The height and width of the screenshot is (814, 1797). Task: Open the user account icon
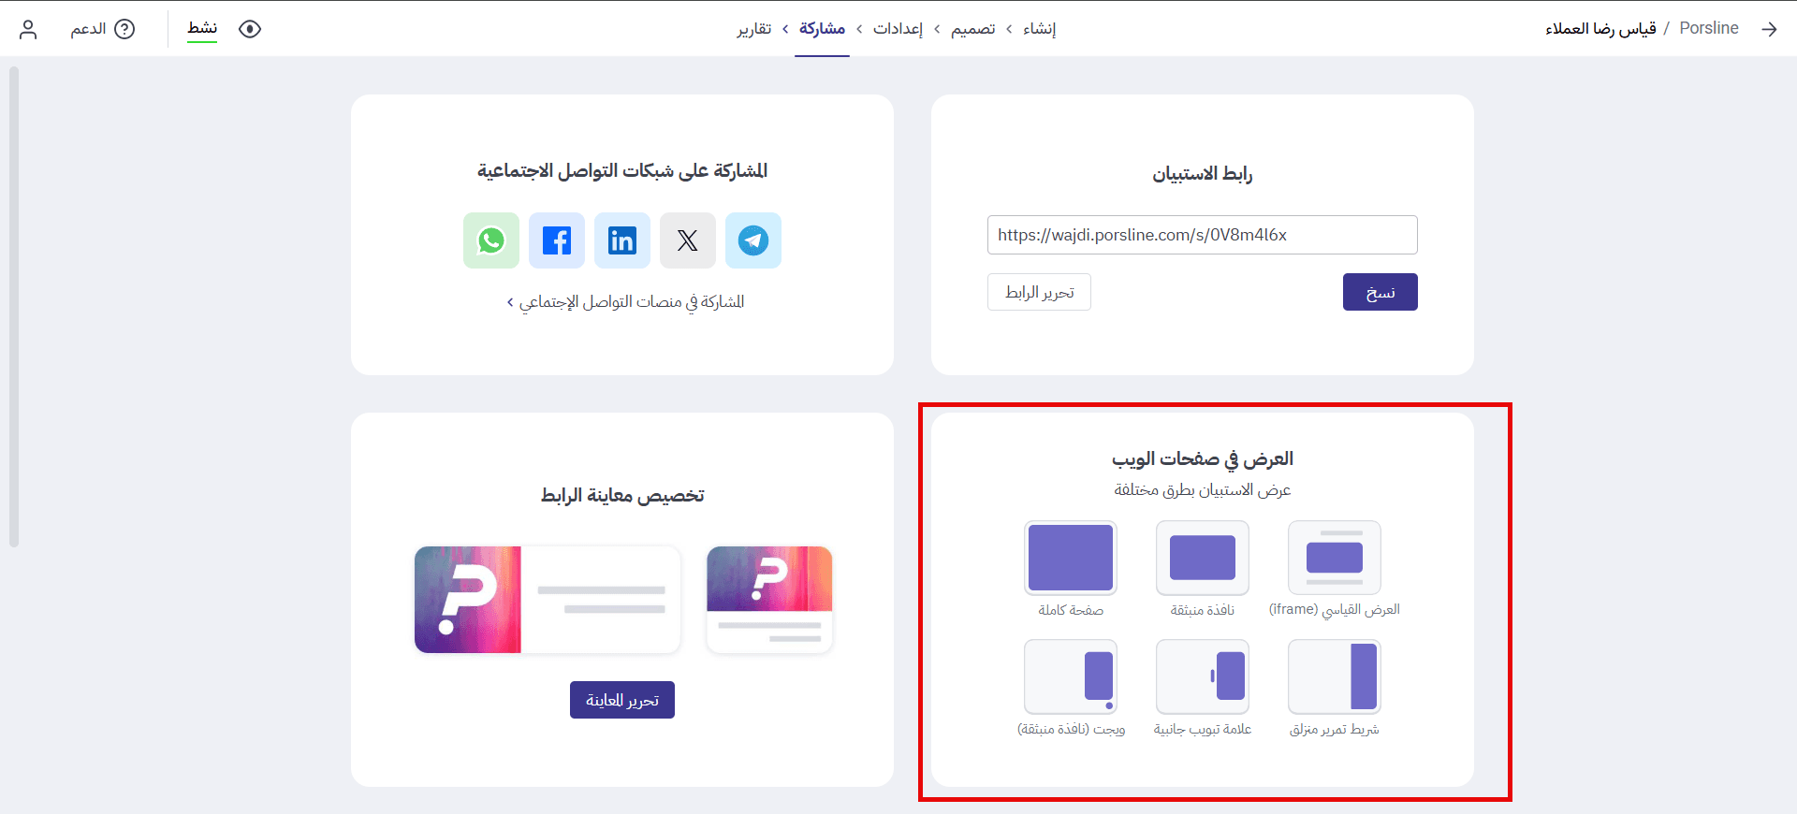28,29
